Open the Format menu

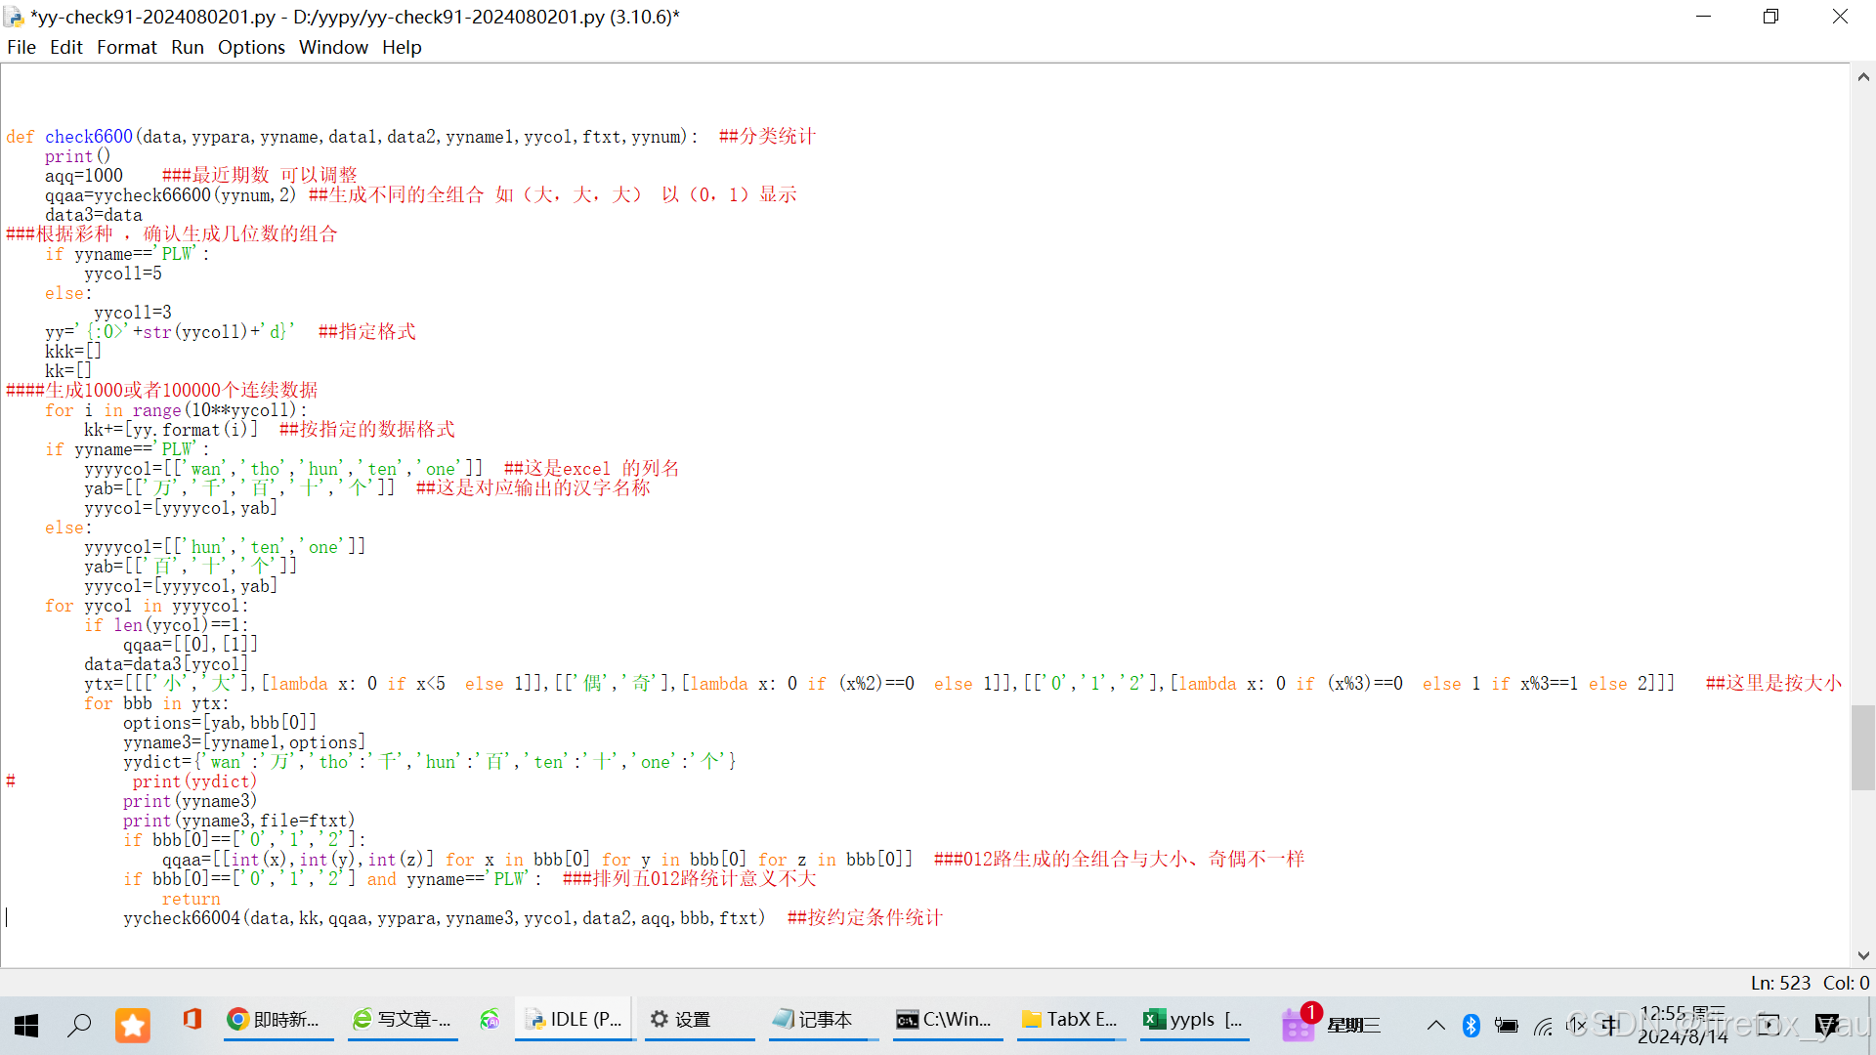coord(126,47)
